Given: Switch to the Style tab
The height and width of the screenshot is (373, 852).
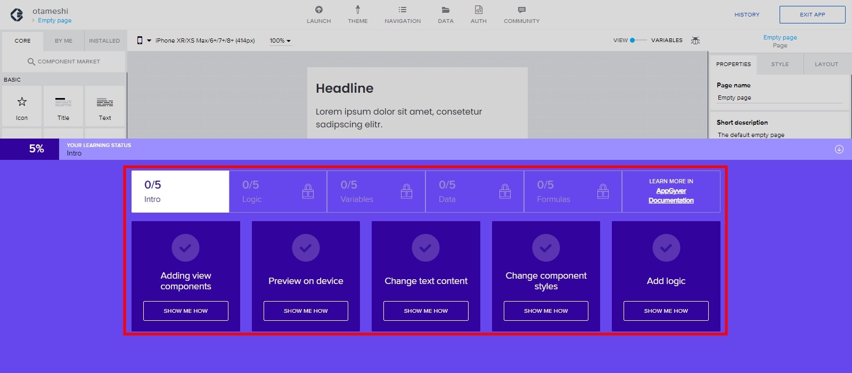Looking at the screenshot, I should (780, 64).
